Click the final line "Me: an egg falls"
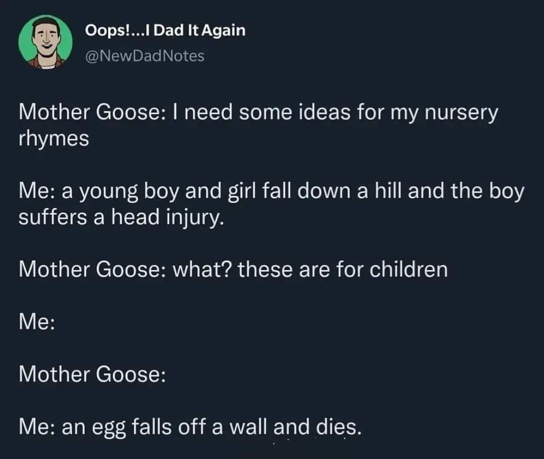The image size is (544, 459). [190, 428]
